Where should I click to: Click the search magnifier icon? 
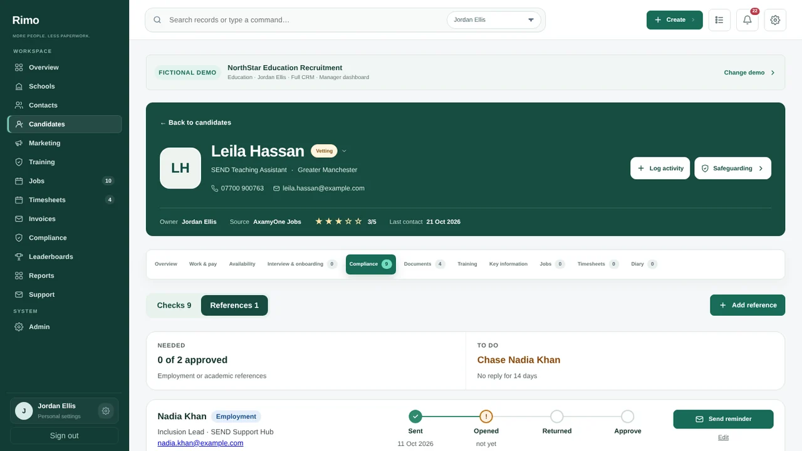[157, 20]
